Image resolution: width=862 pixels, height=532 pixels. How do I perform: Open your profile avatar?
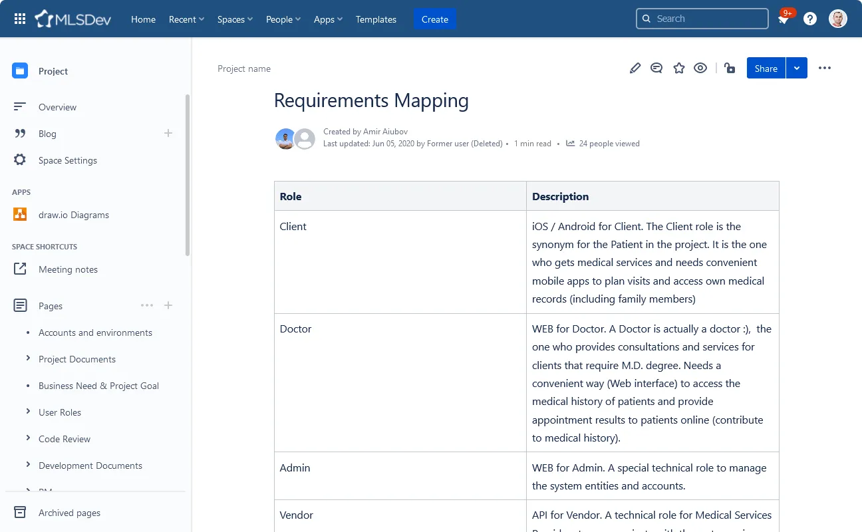click(x=837, y=19)
